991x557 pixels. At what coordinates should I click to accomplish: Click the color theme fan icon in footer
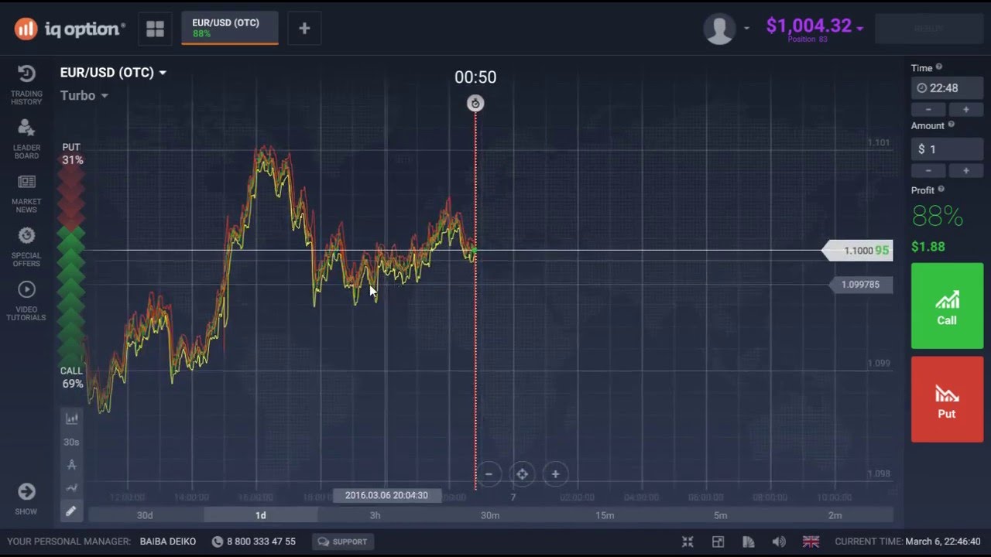tap(748, 542)
